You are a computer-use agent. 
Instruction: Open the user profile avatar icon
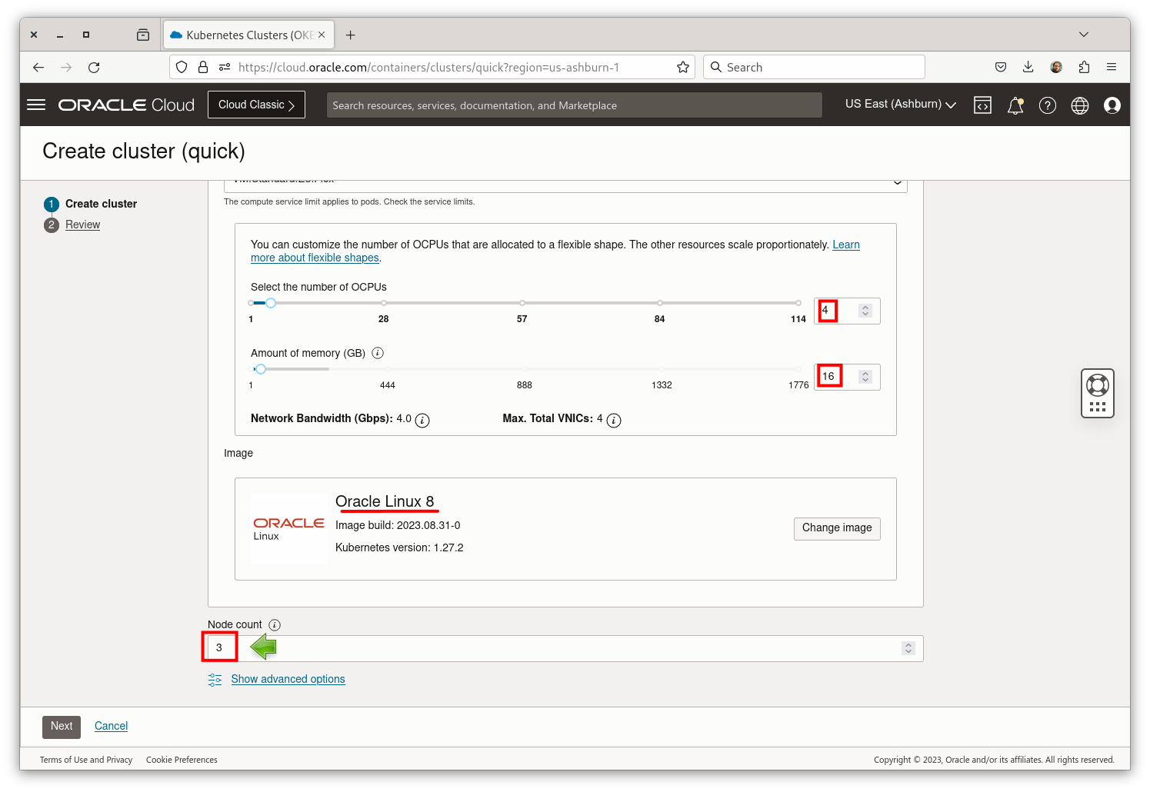click(x=1112, y=105)
